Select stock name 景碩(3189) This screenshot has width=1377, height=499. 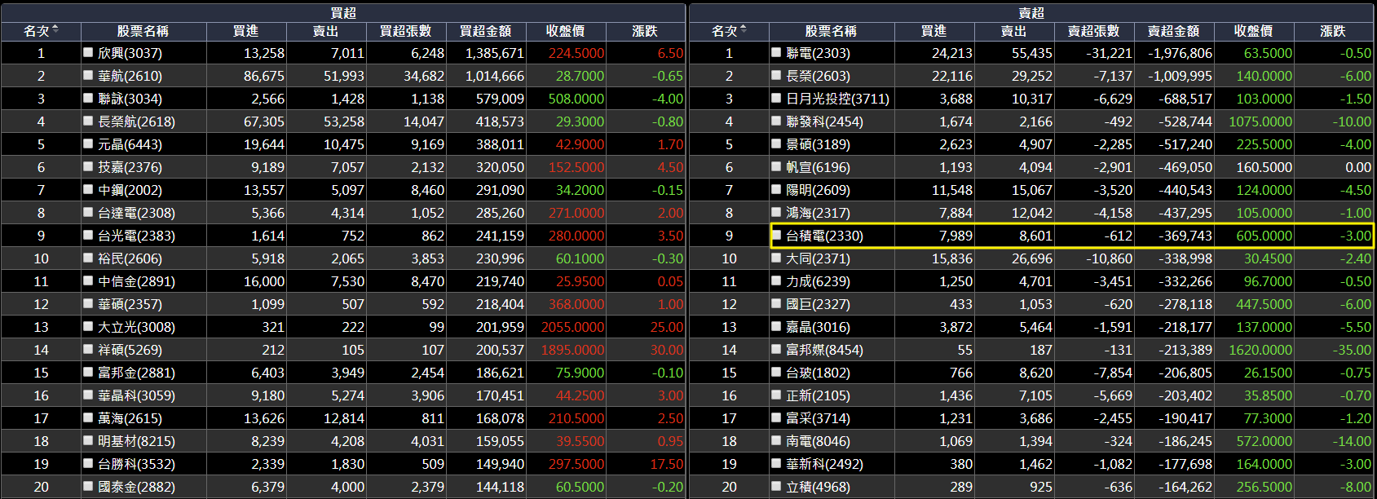tap(818, 144)
